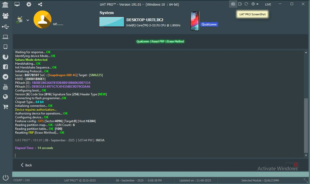Open the YouTube icon in sidebar
This screenshot has width=310, height=184.
click(x=5, y=87)
